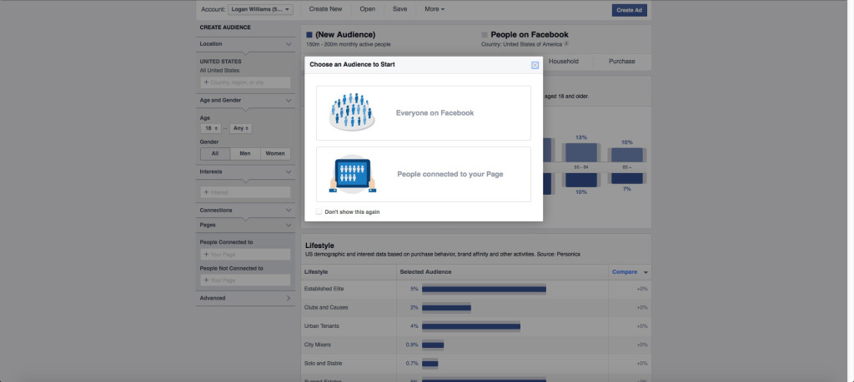Click the tablet illustration for page connections
This screenshot has width=854, height=382.
pyautogui.click(x=353, y=175)
